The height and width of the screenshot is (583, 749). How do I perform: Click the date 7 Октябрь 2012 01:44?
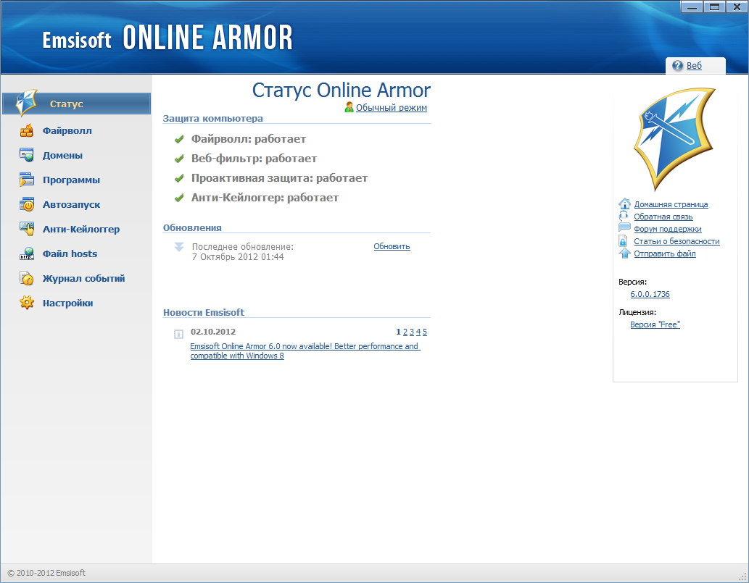coord(238,257)
